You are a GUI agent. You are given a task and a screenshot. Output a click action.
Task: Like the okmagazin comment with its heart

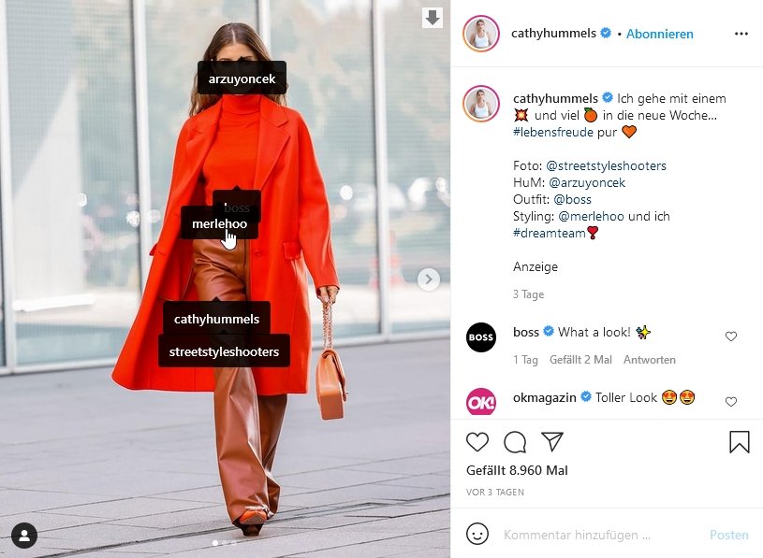pyautogui.click(x=731, y=401)
